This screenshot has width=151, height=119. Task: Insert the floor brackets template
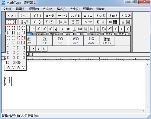pos(18,33)
